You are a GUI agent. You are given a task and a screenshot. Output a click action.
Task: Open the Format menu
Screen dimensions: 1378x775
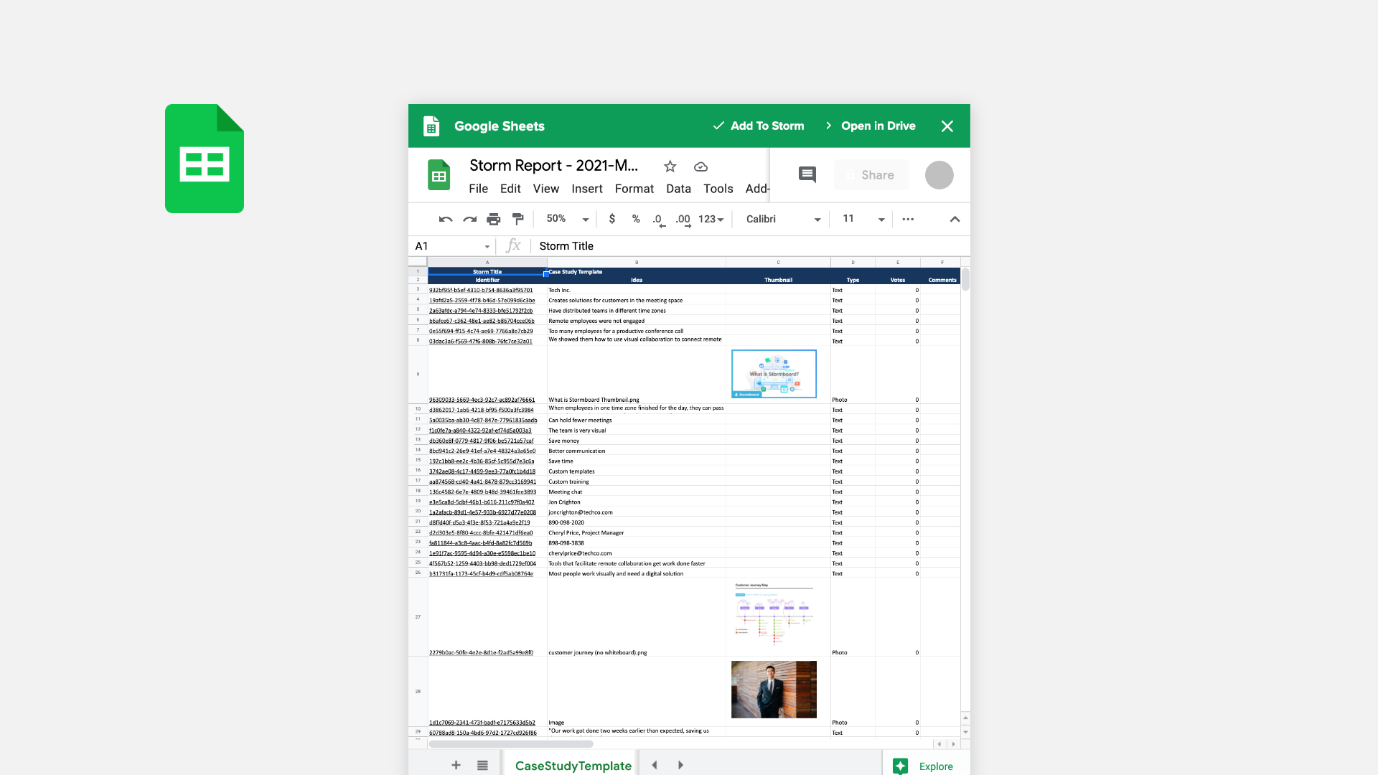(634, 189)
